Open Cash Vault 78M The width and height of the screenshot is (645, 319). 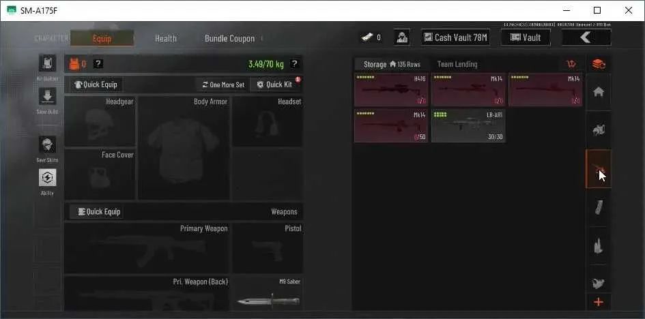455,37
